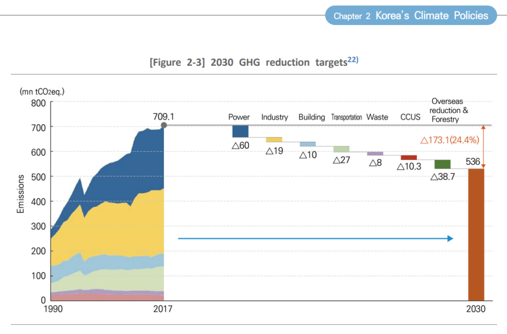Click the '400' y-axis tick label
Screen dimensions: 507x334
[39, 202]
